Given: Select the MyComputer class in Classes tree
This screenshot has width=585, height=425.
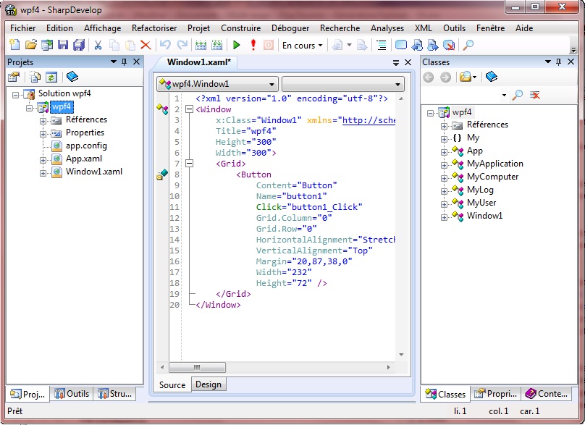Looking at the screenshot, I should (492, 177).
